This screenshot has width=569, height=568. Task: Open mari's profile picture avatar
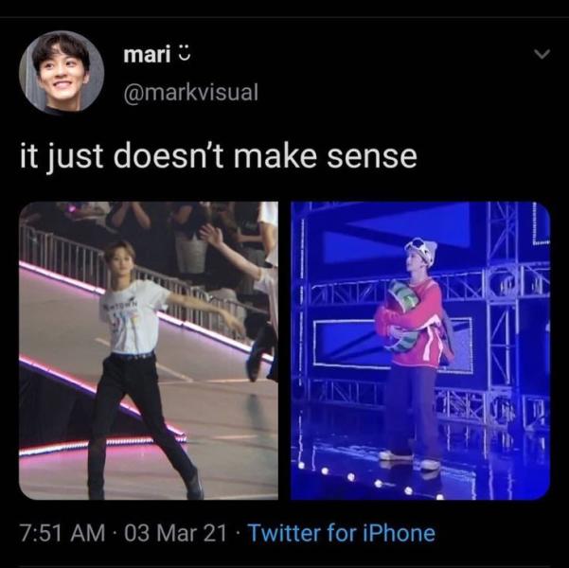[62, 72]
